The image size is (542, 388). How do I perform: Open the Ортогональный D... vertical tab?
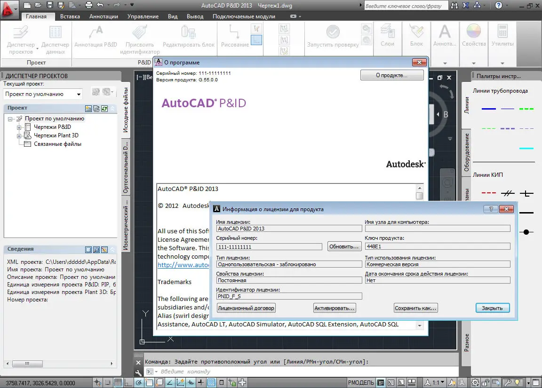(x=126, y=167)
